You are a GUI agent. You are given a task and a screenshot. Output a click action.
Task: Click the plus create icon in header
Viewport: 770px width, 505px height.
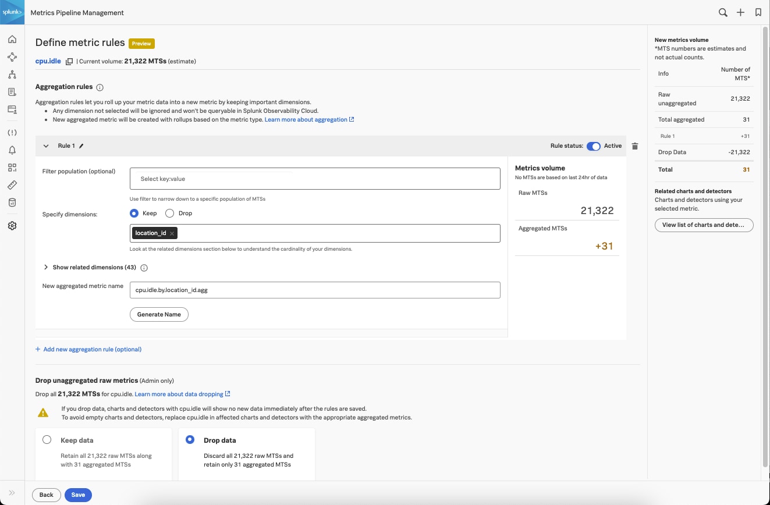point(740,12)
